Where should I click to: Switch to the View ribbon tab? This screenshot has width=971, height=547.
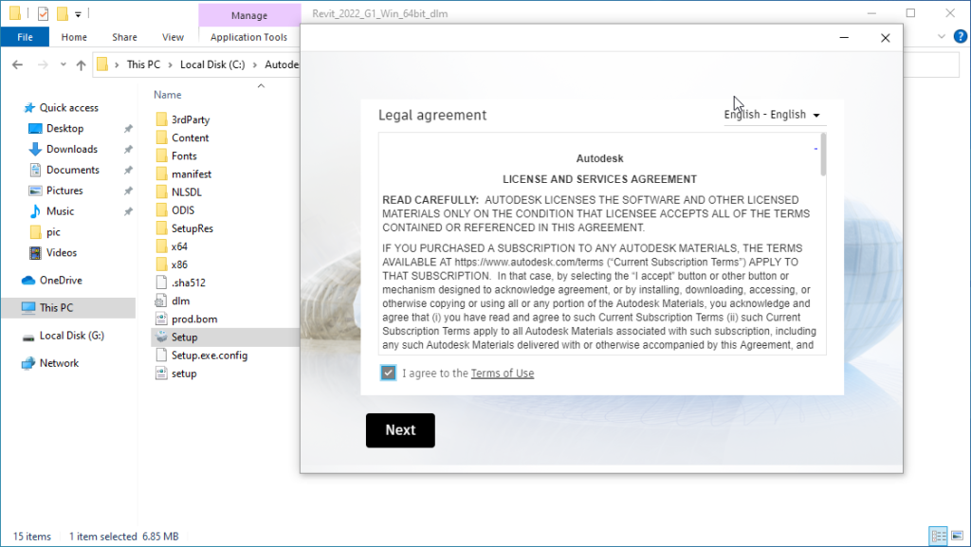pos(173,37)
